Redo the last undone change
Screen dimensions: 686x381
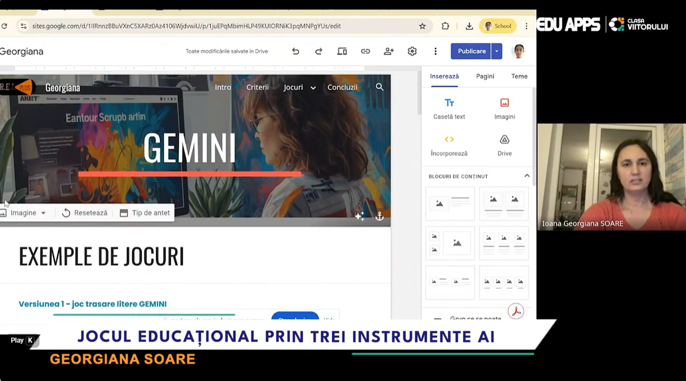coord(319,51)
